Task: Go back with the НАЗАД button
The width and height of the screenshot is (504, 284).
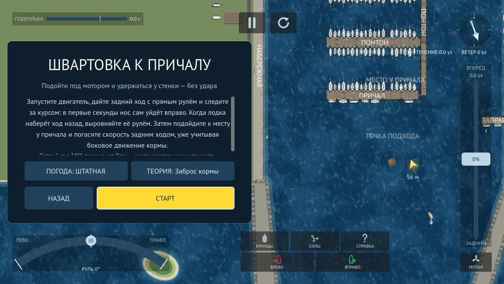Action: point(59,198)
